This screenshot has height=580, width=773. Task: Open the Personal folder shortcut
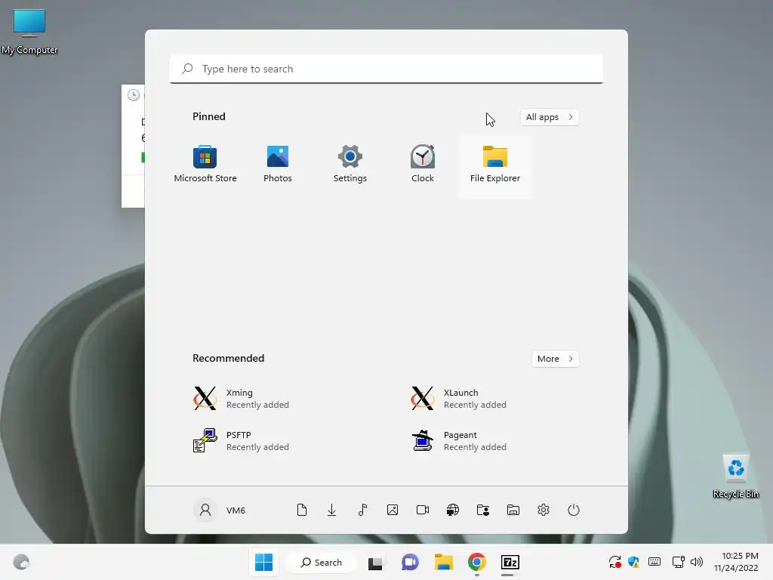(x=483, y=510)
